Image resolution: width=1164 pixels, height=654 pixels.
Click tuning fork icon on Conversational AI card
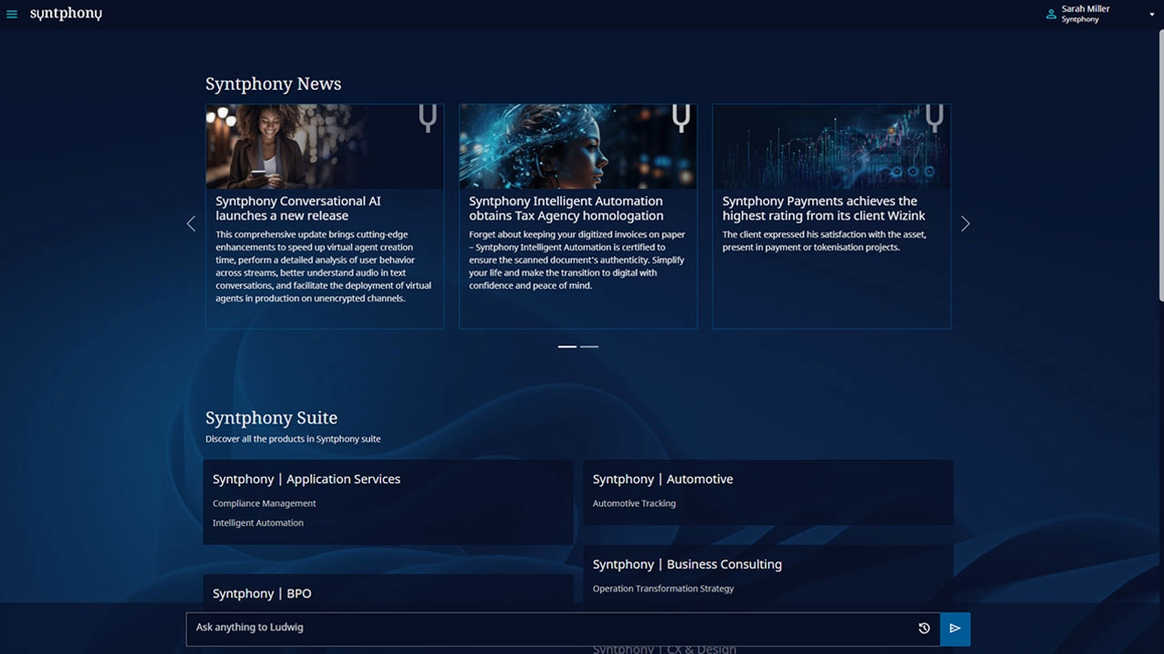click(x=427, y=118)
